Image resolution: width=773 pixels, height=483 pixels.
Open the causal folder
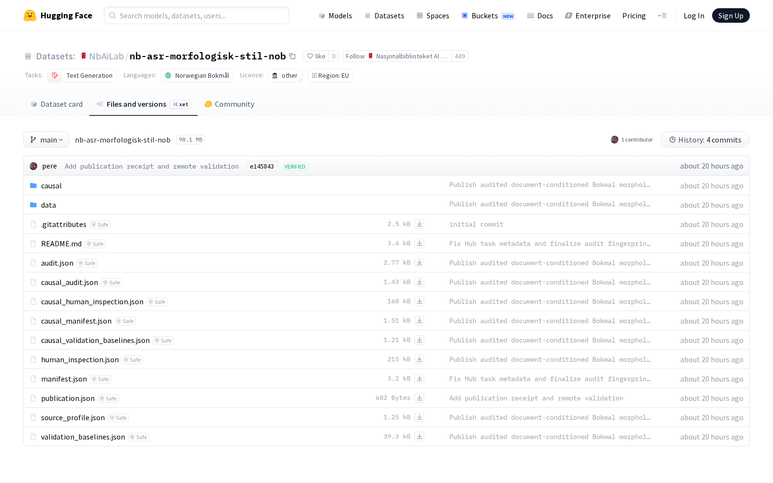click(x=51, y=185)
